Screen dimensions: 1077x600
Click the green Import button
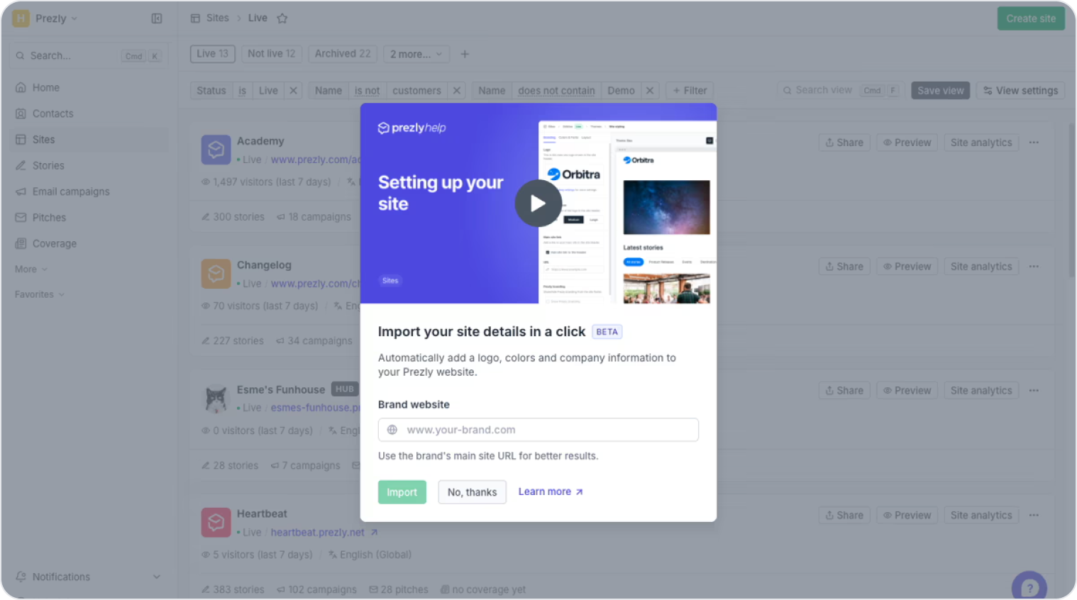pos(402,492)
